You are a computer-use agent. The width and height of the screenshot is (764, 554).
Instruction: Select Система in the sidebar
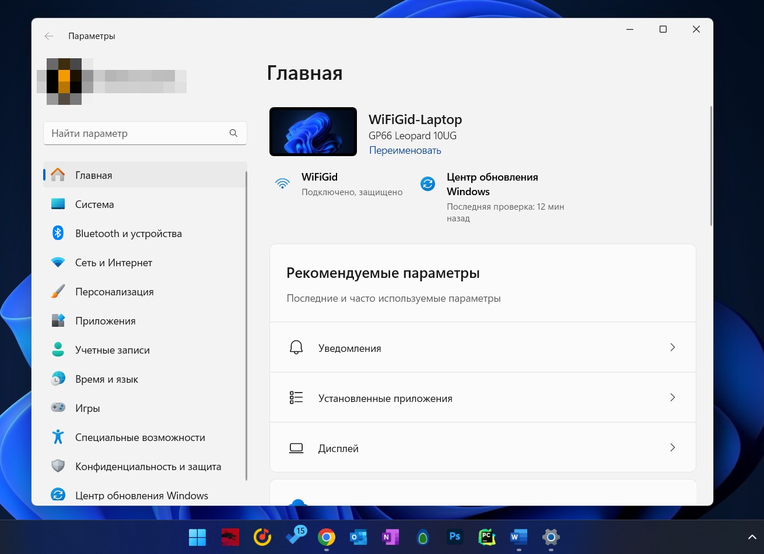coord(145,204)
